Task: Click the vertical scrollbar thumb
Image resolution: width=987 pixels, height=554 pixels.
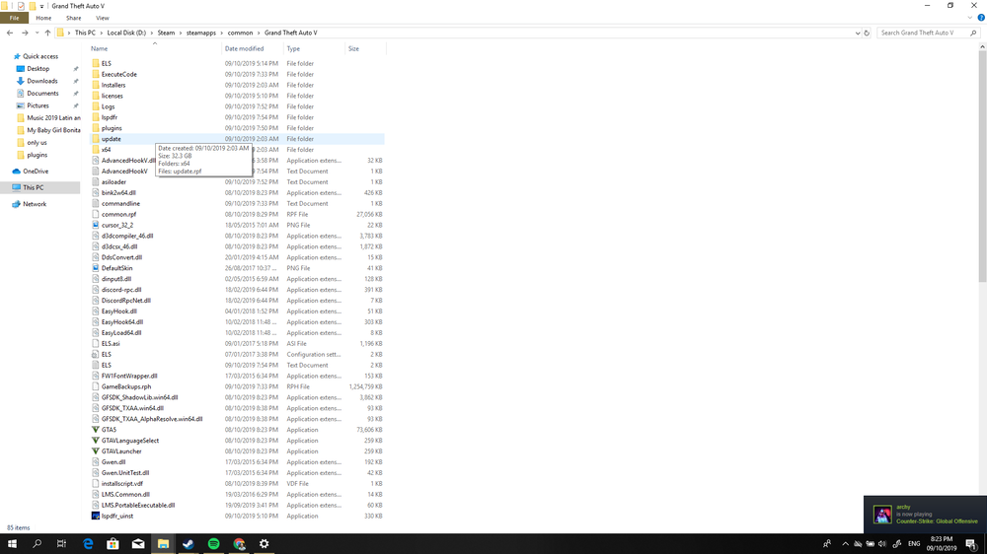Action: point(982,167)
